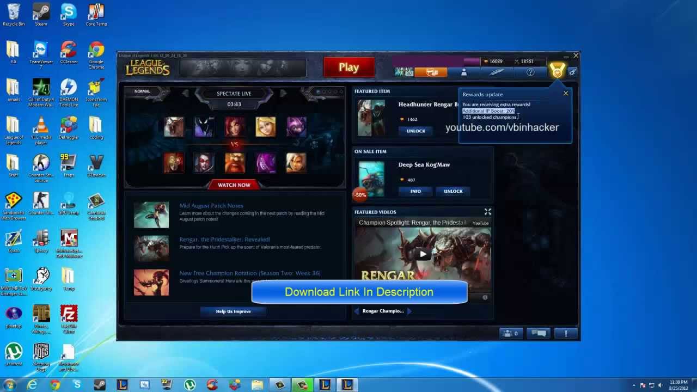Open the store button in the header

tap(432, 72)
